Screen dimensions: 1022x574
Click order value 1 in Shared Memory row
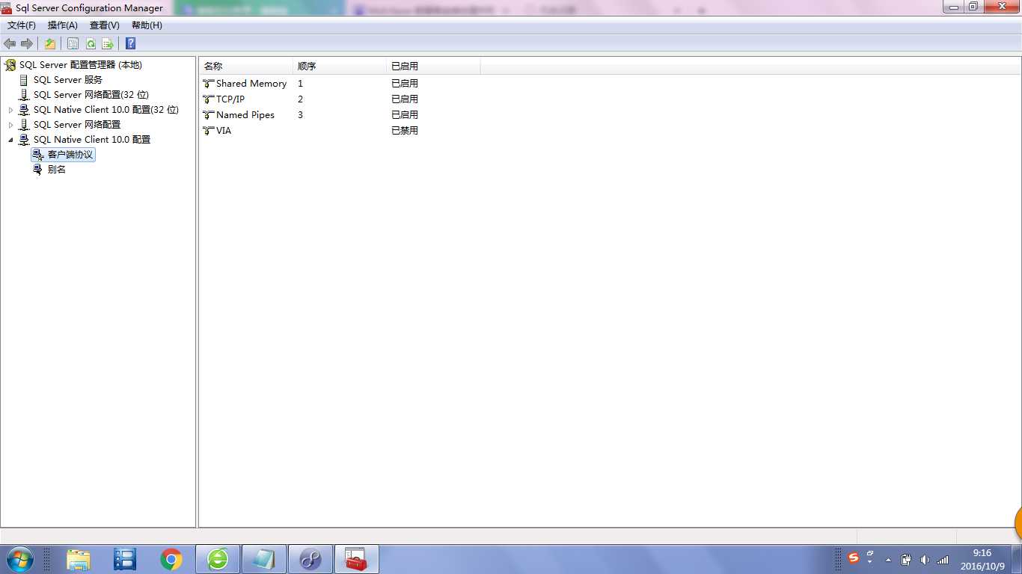(300, 84)
